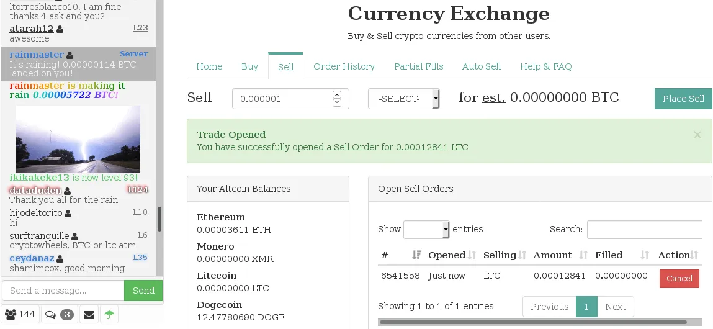The image size is (713, 329).
Task: Increase the sell amount with up stepper
Action: 337,94
